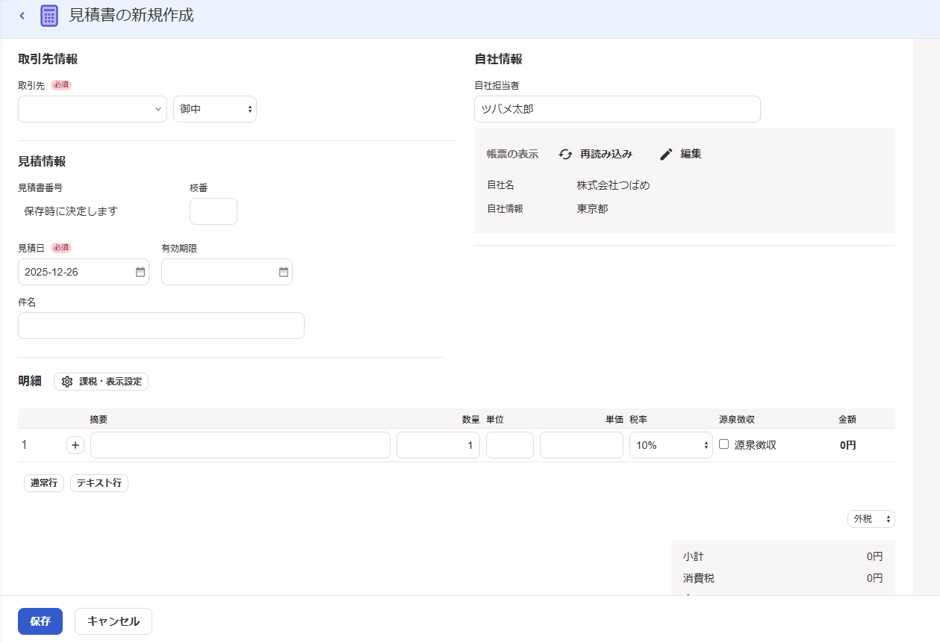Add a row with the plus button
The image size is (940, 643).
(x=75, y=445)
